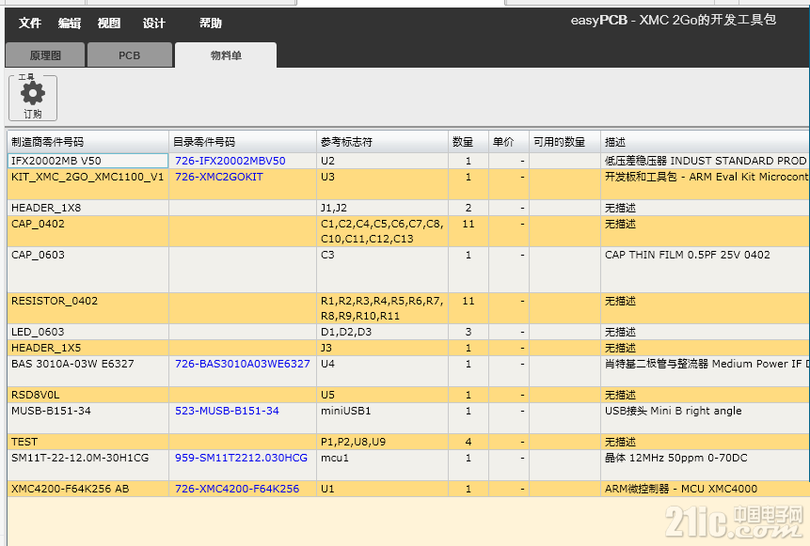
Task: Click the 订购 gear icon button
Action: [33, 98]
